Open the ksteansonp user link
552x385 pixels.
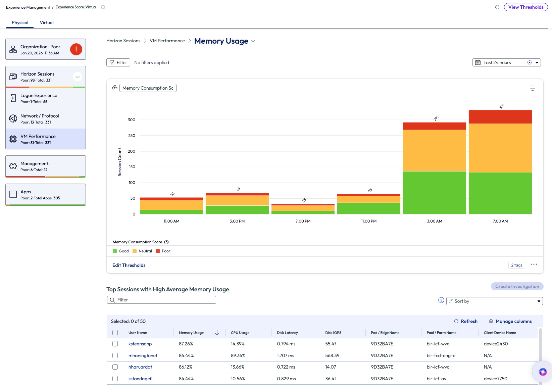pos(140,344)
